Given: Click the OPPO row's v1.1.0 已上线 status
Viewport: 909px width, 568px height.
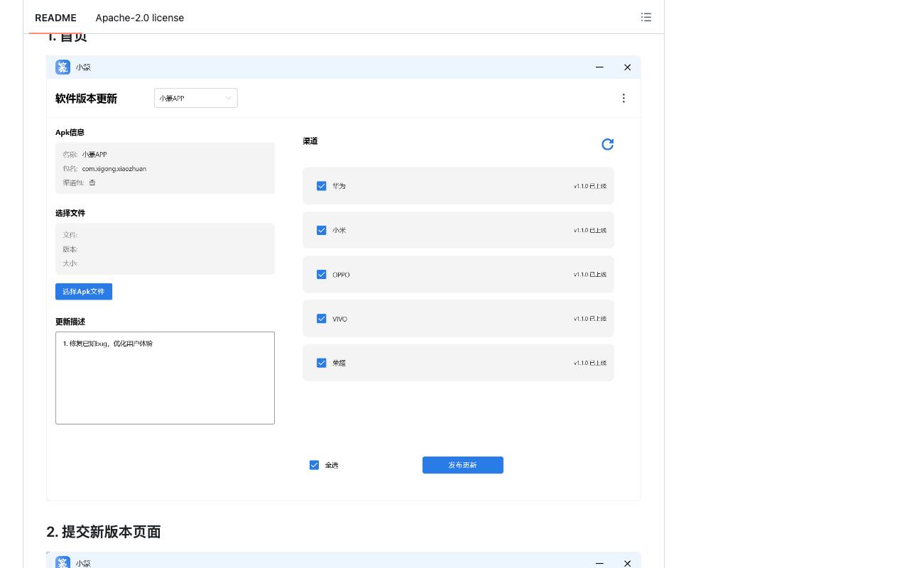Looking at the screenshot, I should point(590,274).
